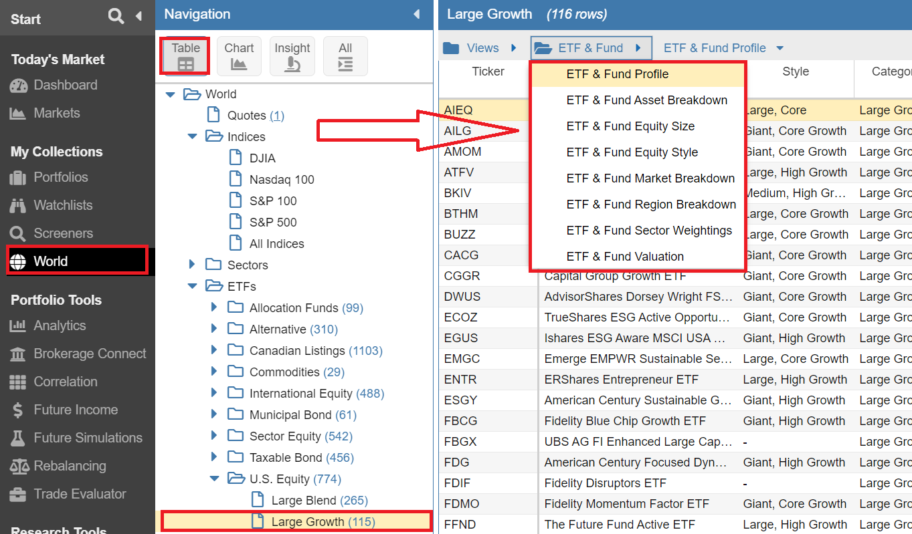Viewport: 912px width, 534px height.
Task: Click the search magnifier icon in Start panel
Action: (x=116, y=17)
